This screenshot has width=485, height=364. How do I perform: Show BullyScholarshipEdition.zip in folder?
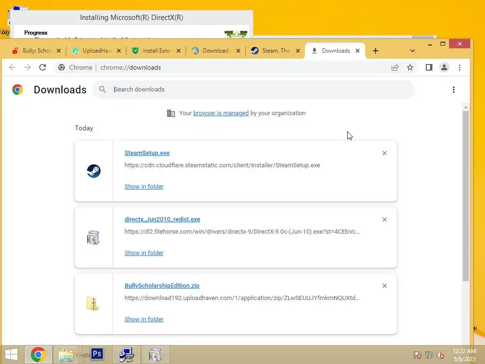tap(144, 319)
